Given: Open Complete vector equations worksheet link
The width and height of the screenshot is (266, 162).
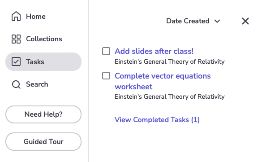Looking at the screenshot, I should click(x=163, y=81).
